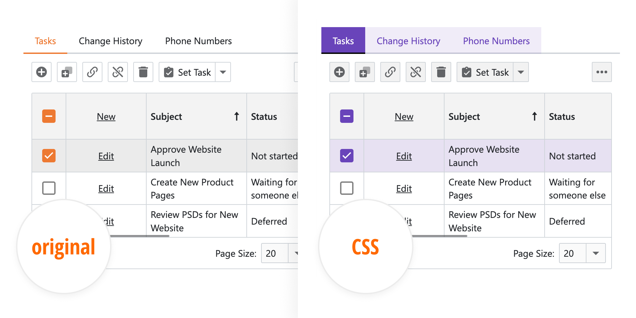Click the add (plus) icon in CSS panel
Image resolution: width=636 pixels, height=318 pixels.
[339, 72]
